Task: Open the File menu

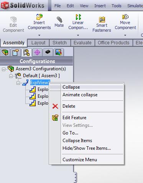Action: point(58,6)
